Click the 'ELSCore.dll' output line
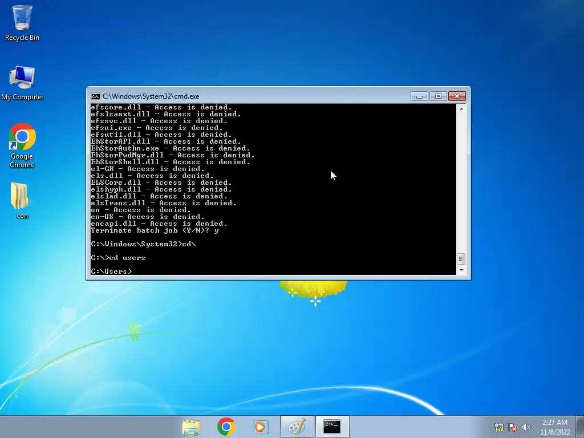The width and height of the screenshot is (584, 438). [x=161, y=182]
